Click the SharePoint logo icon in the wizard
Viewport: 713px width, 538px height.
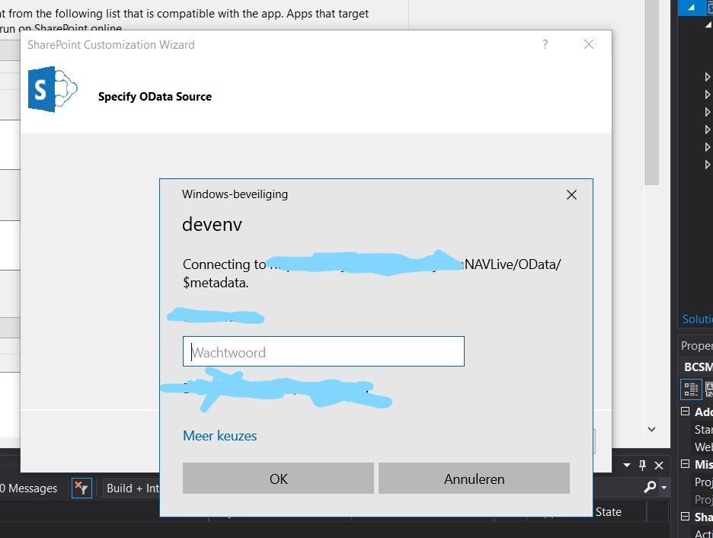(53, 89)
